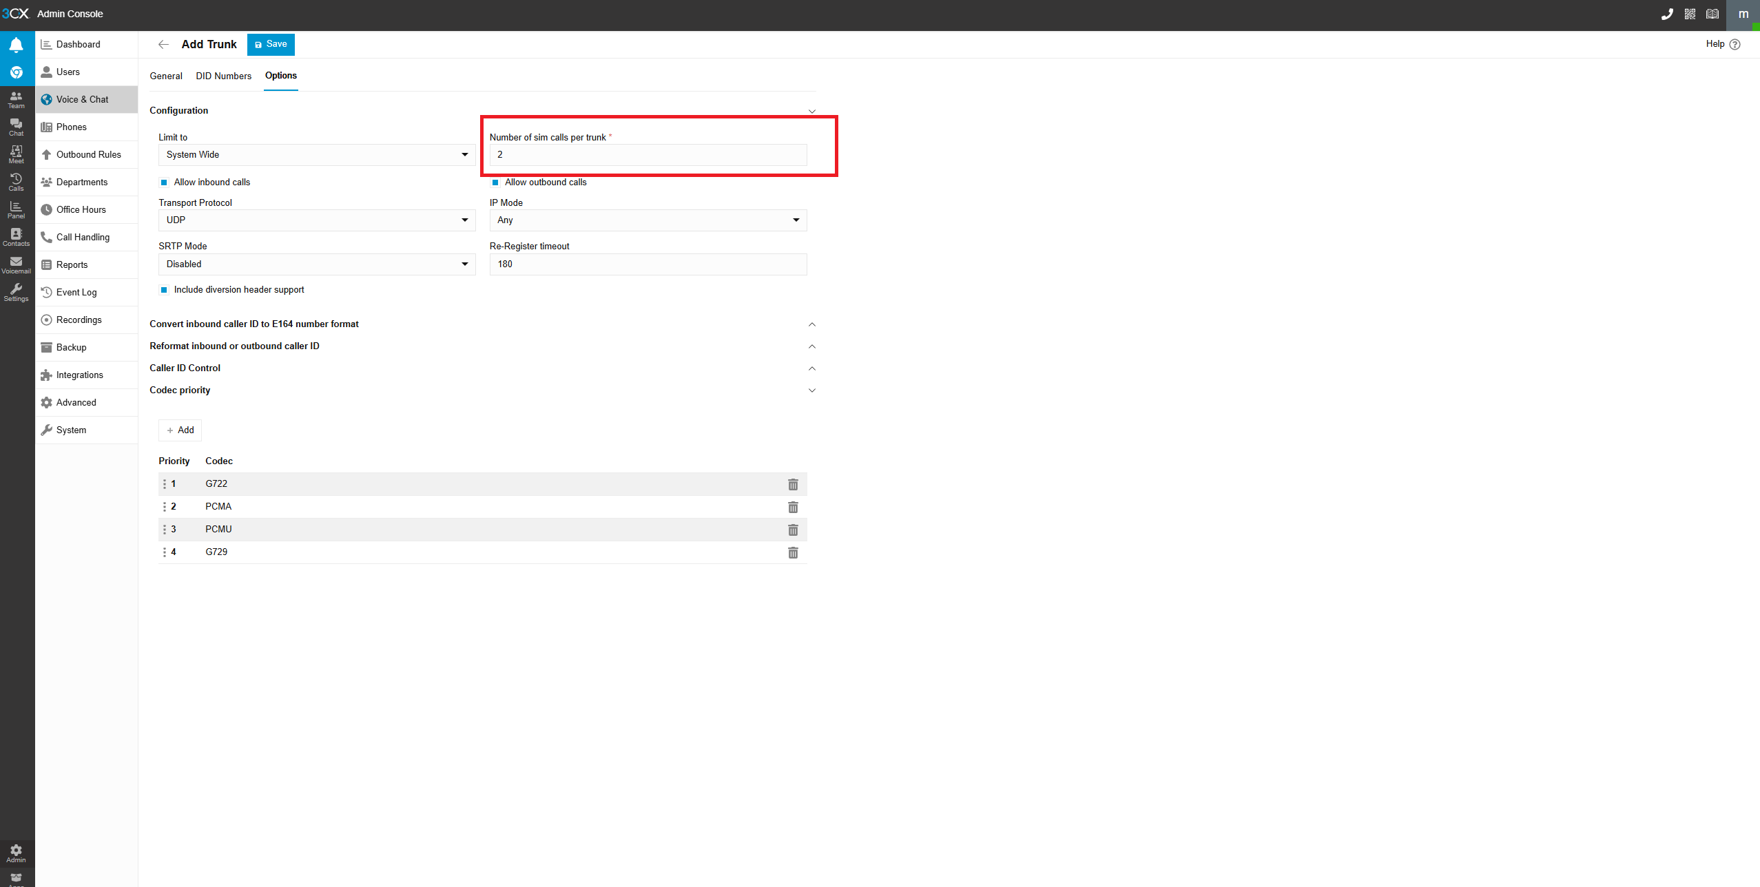Open Outbound Rules in the sidebar

coord(88,154)
